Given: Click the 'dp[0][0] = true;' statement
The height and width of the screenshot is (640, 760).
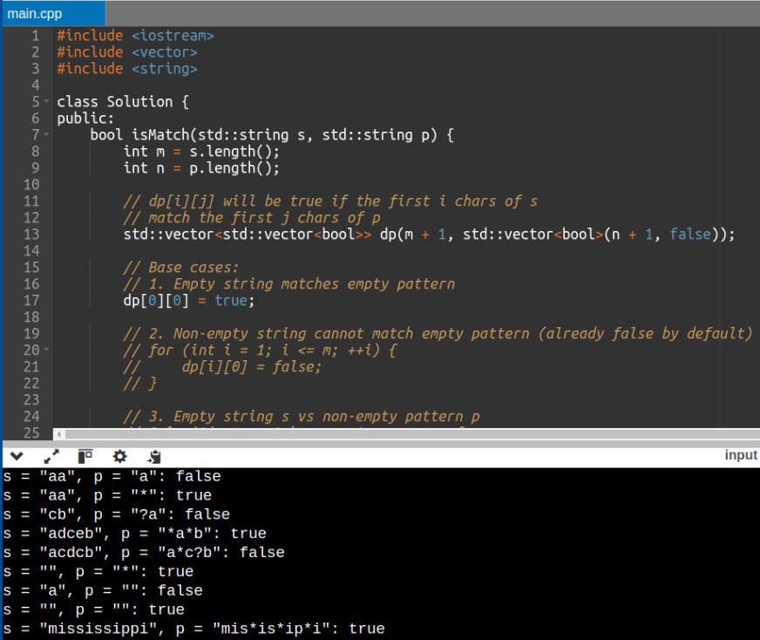Looking at the screenshot, I should coord(188,301).
